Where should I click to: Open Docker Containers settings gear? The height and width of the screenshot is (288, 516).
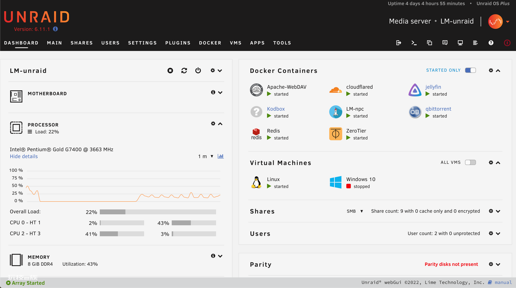pyautogui.click(x=491, y=70)
